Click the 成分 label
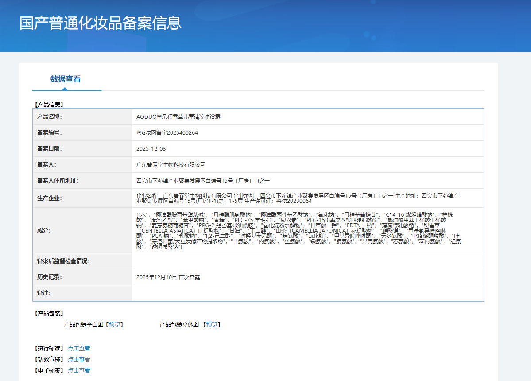The height and width of the screenshot is (381, 531). [44, 231]
